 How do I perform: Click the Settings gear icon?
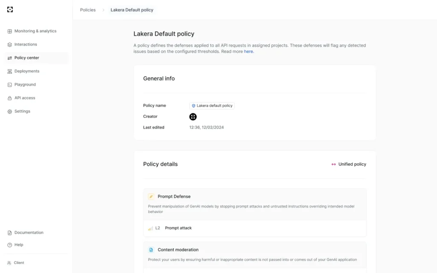point(10,112)
